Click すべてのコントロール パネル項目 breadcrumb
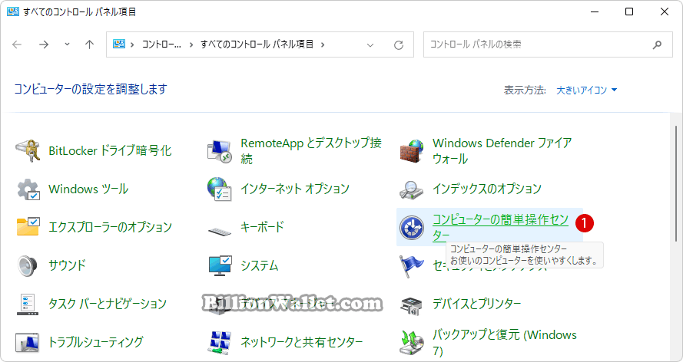Screen dimensions: 683x362 point(257,44)
